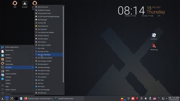180x101 pixels.
Task: Focus the application menu Search field
Action: pyautogui.click(x=20, y=94)
